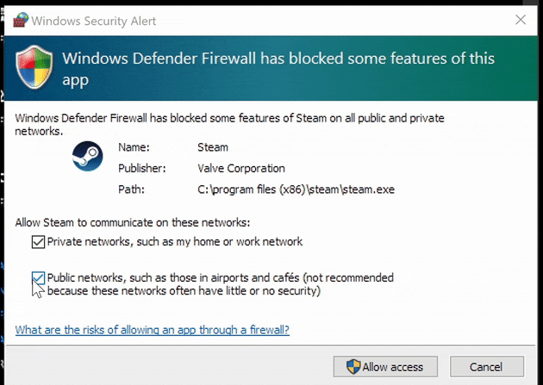Uncheck the Private networks checkbox

tap(37, 242)
